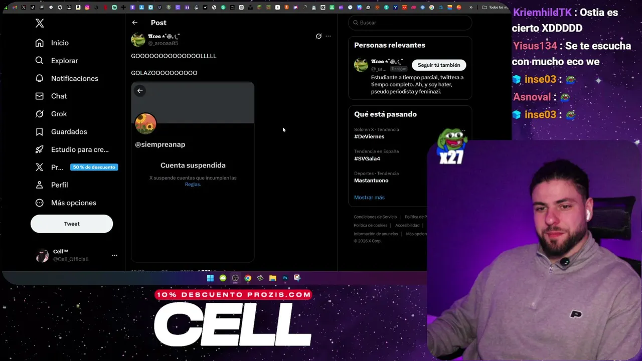Open the Cell account switcher ellipsis
The height and width of the screenshot is (361, 642).
[114, 255]
